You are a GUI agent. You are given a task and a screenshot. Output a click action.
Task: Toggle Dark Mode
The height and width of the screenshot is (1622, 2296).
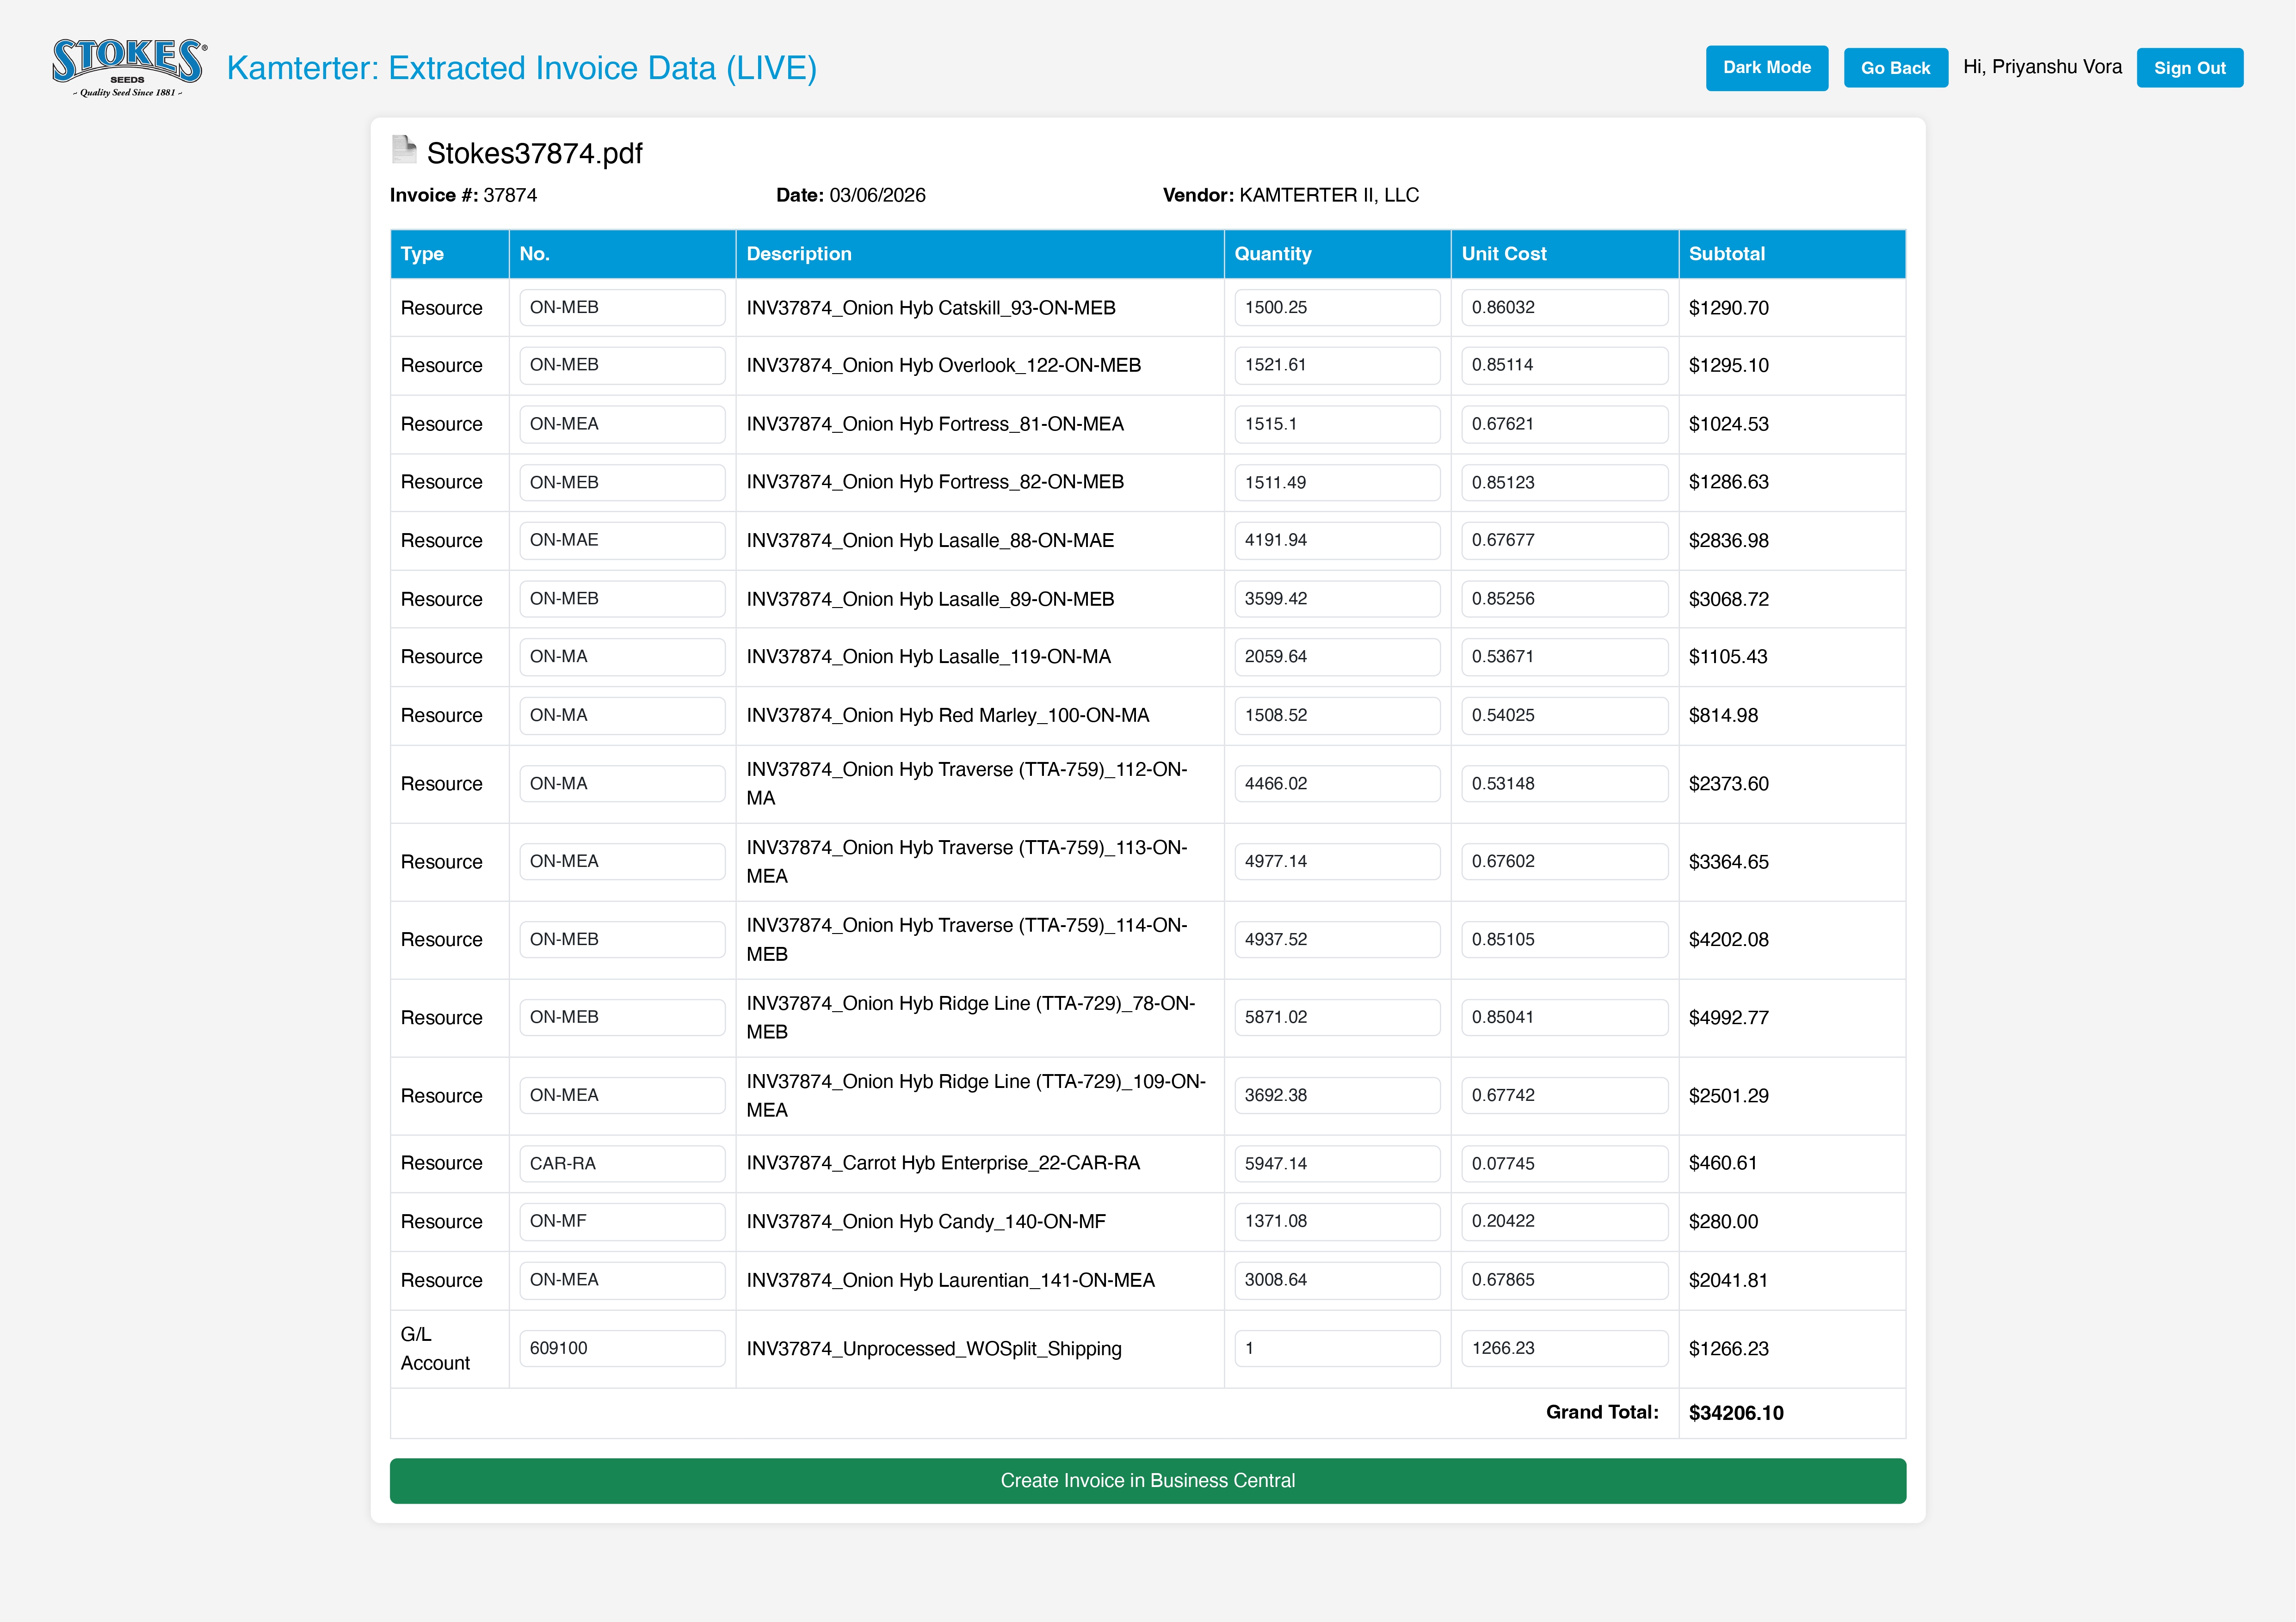1766,68
